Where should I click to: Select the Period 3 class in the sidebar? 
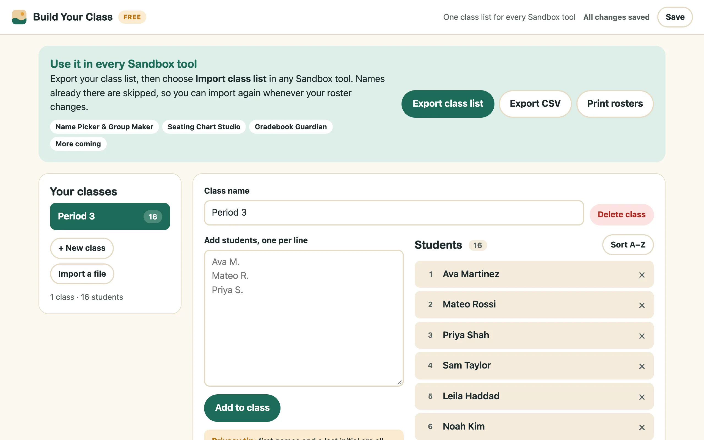pos(110,216)
